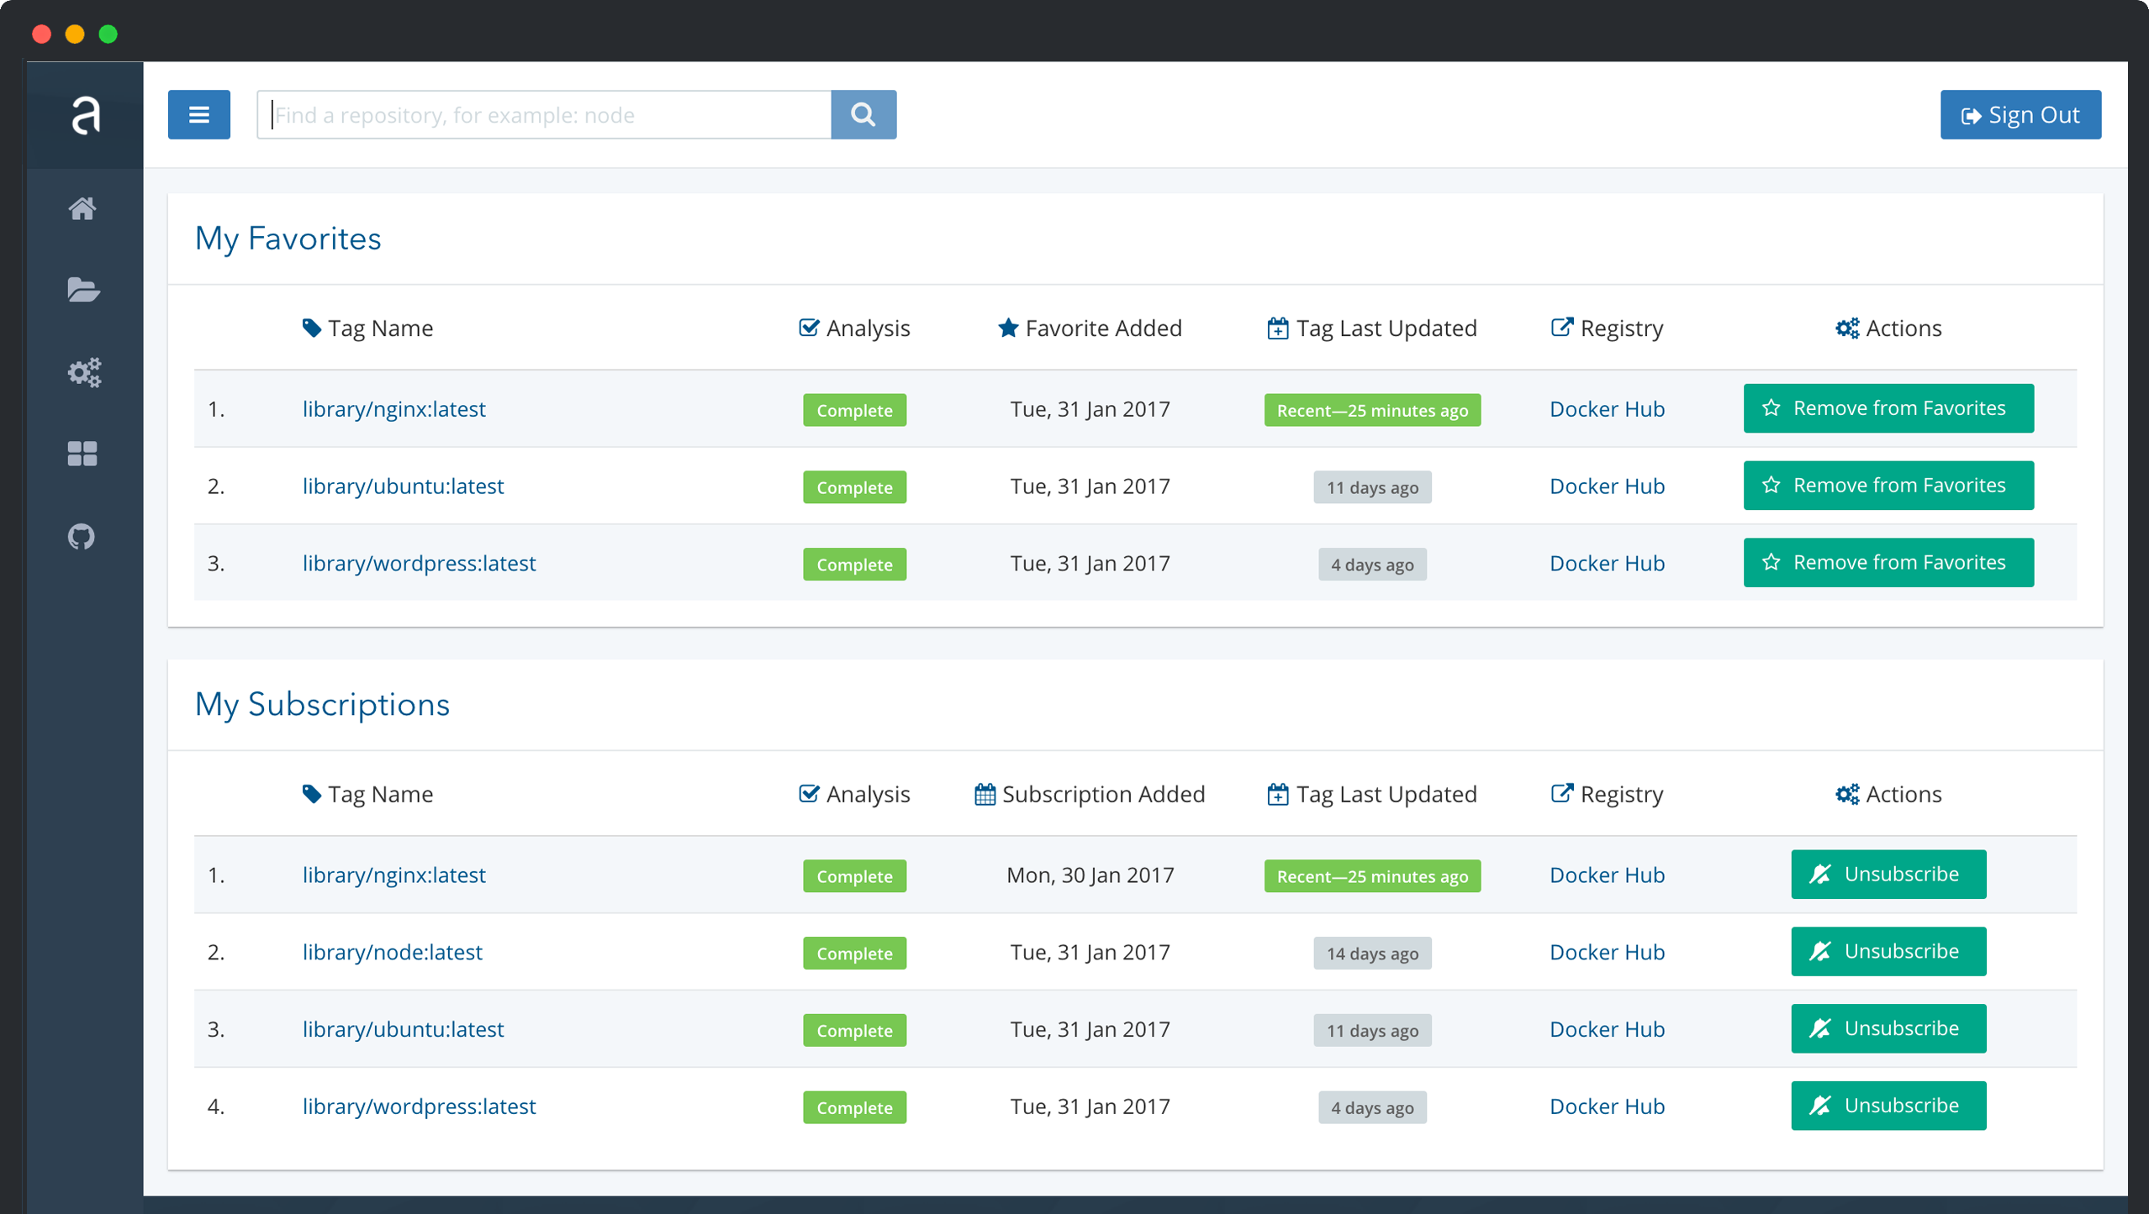Open the grid dashboard icon in sidebar

pyautogui.click(x=82, y=454)
